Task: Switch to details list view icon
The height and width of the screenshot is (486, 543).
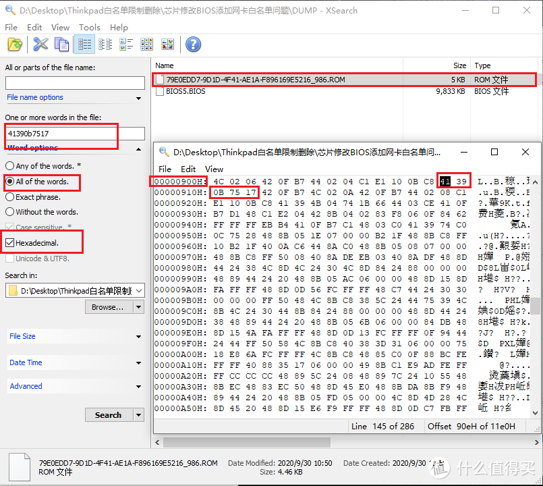Action: click(x=84, y=45)
